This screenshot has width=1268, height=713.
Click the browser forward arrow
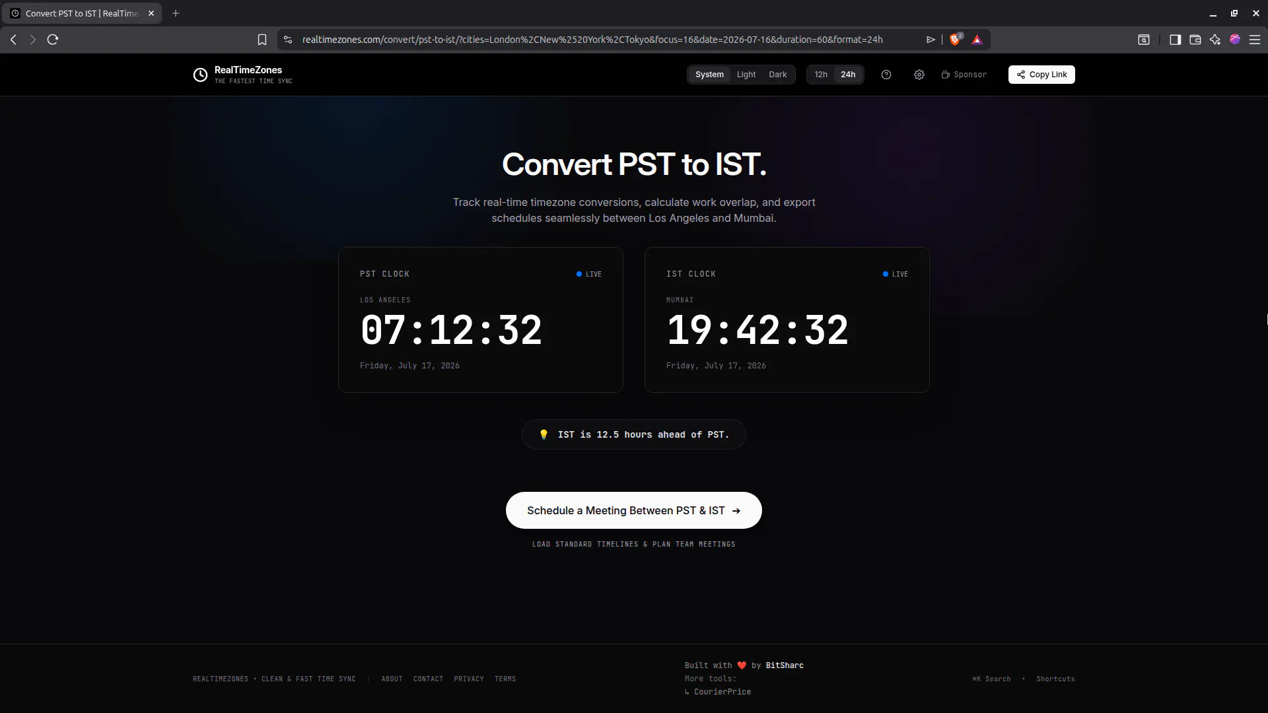(32, 40)
